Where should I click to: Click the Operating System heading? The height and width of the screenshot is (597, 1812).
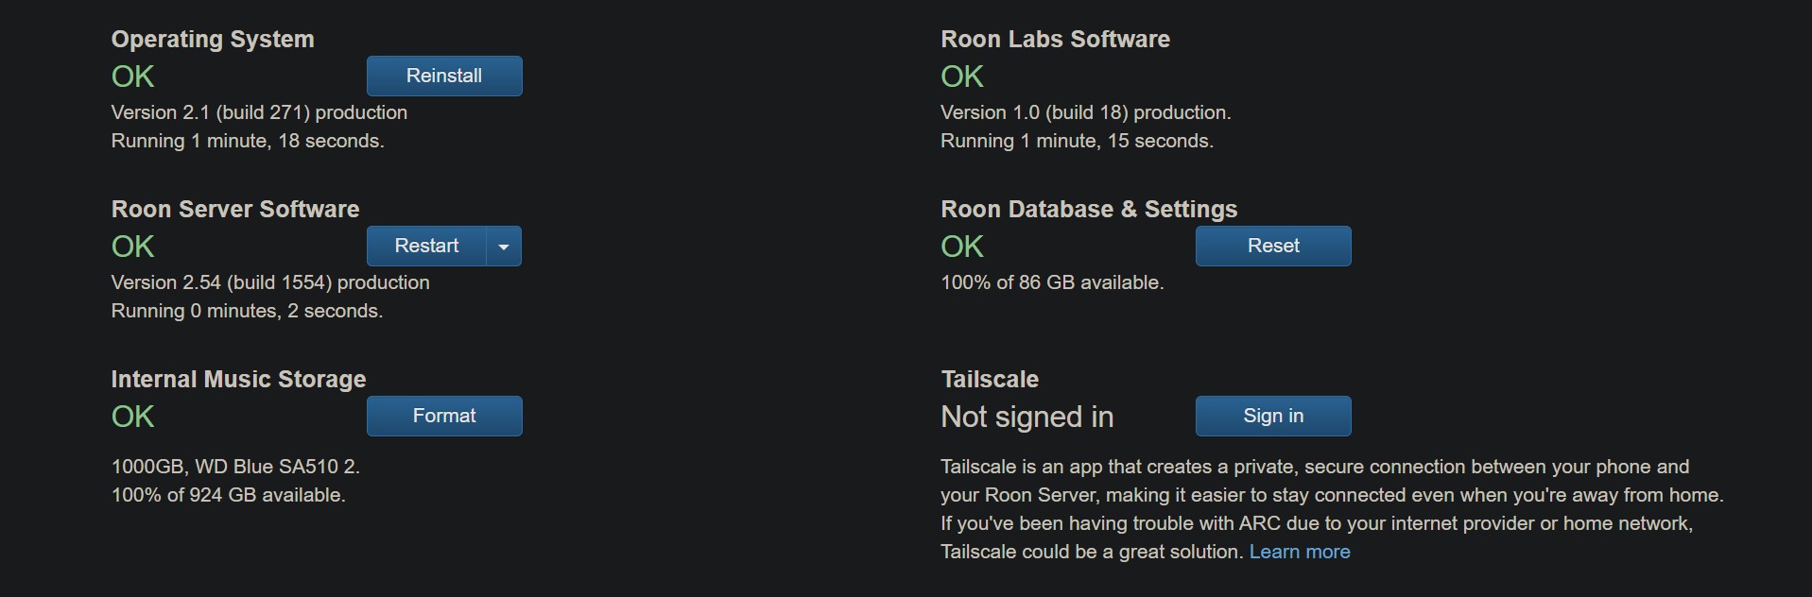pyautogui.click(x=213, y=40)
